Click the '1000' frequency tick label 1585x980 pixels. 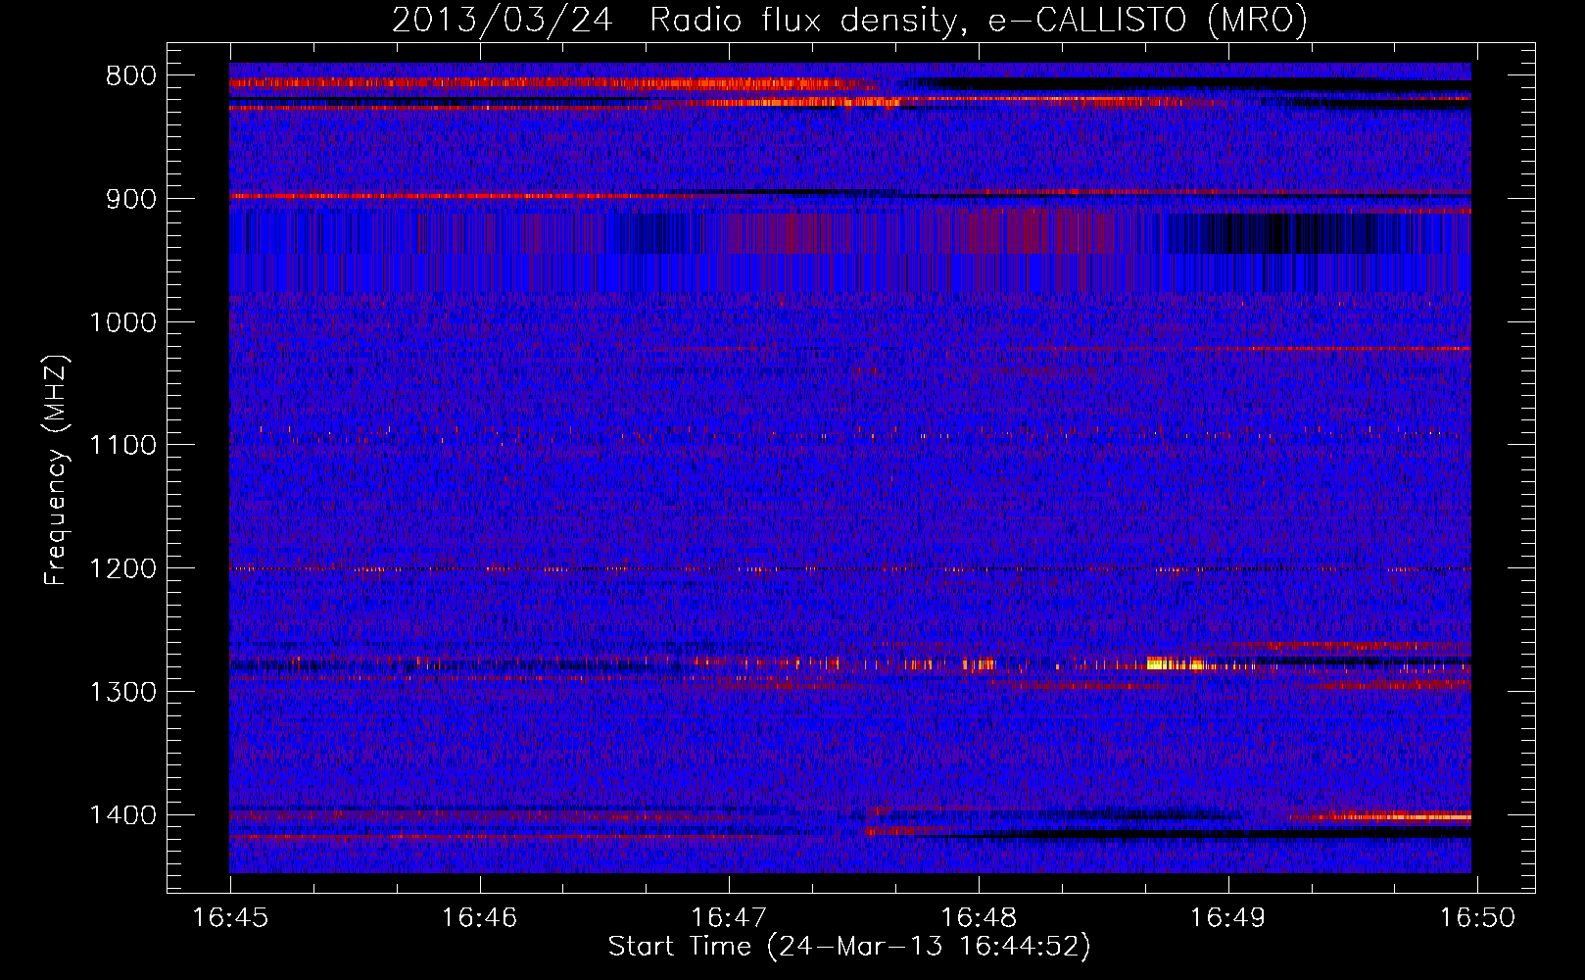(123, 322)
